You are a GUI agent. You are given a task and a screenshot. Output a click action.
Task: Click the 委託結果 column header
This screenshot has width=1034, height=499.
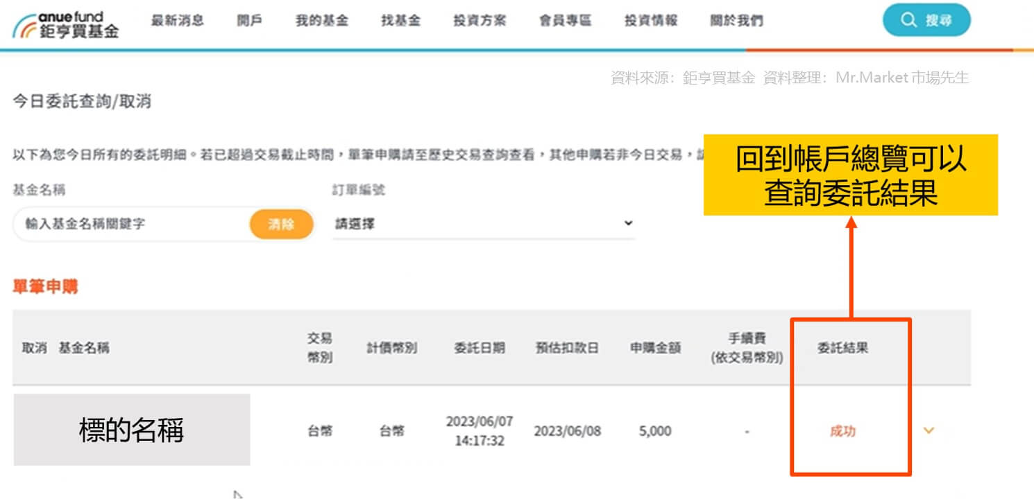pos(842,348)
